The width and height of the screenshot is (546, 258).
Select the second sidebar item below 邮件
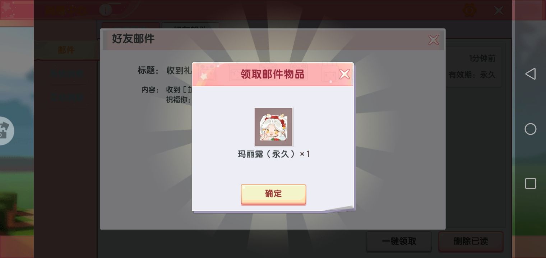coord(67,74)
